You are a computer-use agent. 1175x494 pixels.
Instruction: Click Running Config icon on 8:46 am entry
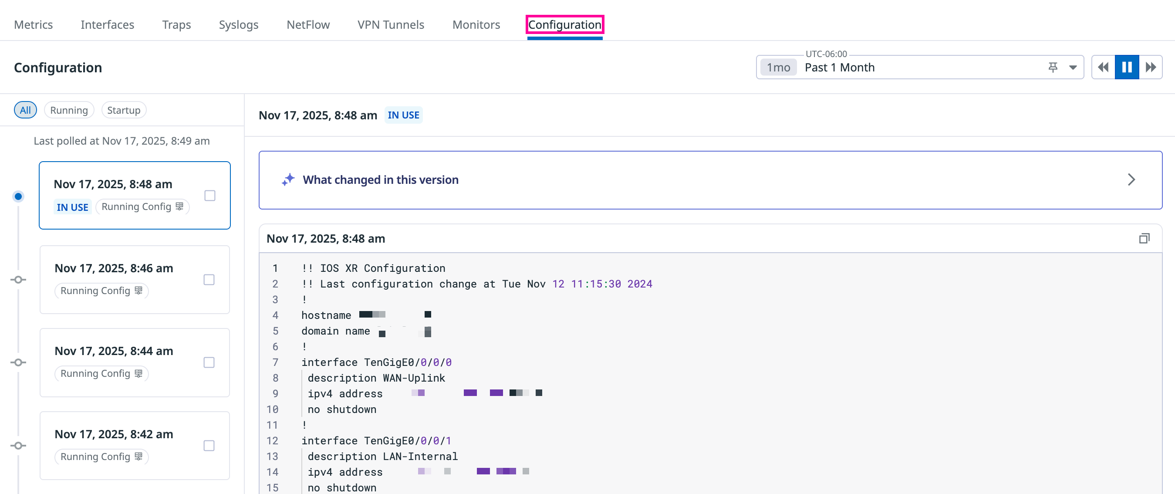138,291
